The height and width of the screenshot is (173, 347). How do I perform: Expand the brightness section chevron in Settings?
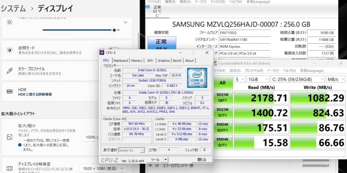(126, 22)
